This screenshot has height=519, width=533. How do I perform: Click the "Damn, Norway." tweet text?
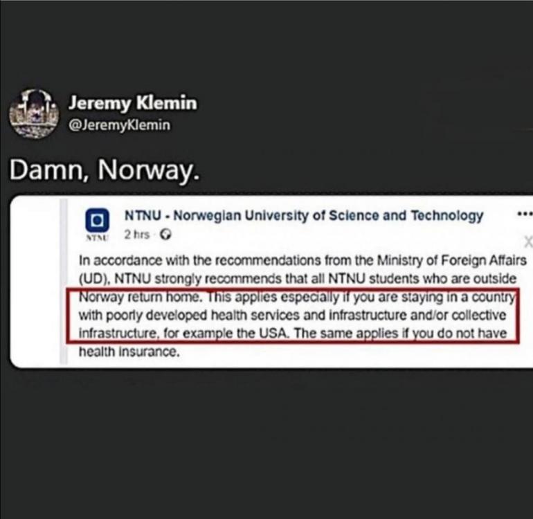click(x=105, y=170)
